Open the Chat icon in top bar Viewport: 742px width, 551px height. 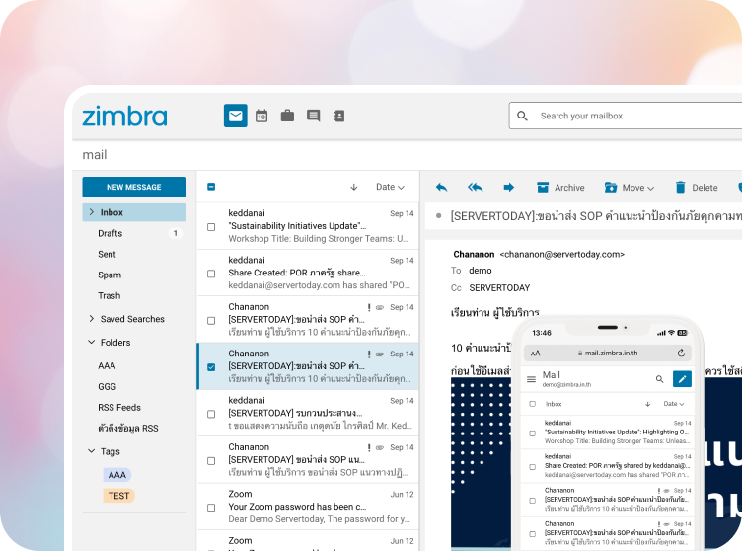pyautogui.click(x=313, y=116)
